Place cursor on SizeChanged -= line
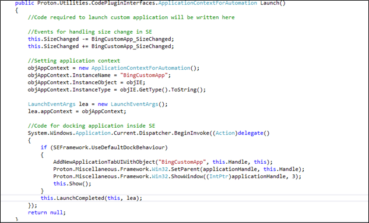This screenshot has width=369, height=223. (101, 39)
